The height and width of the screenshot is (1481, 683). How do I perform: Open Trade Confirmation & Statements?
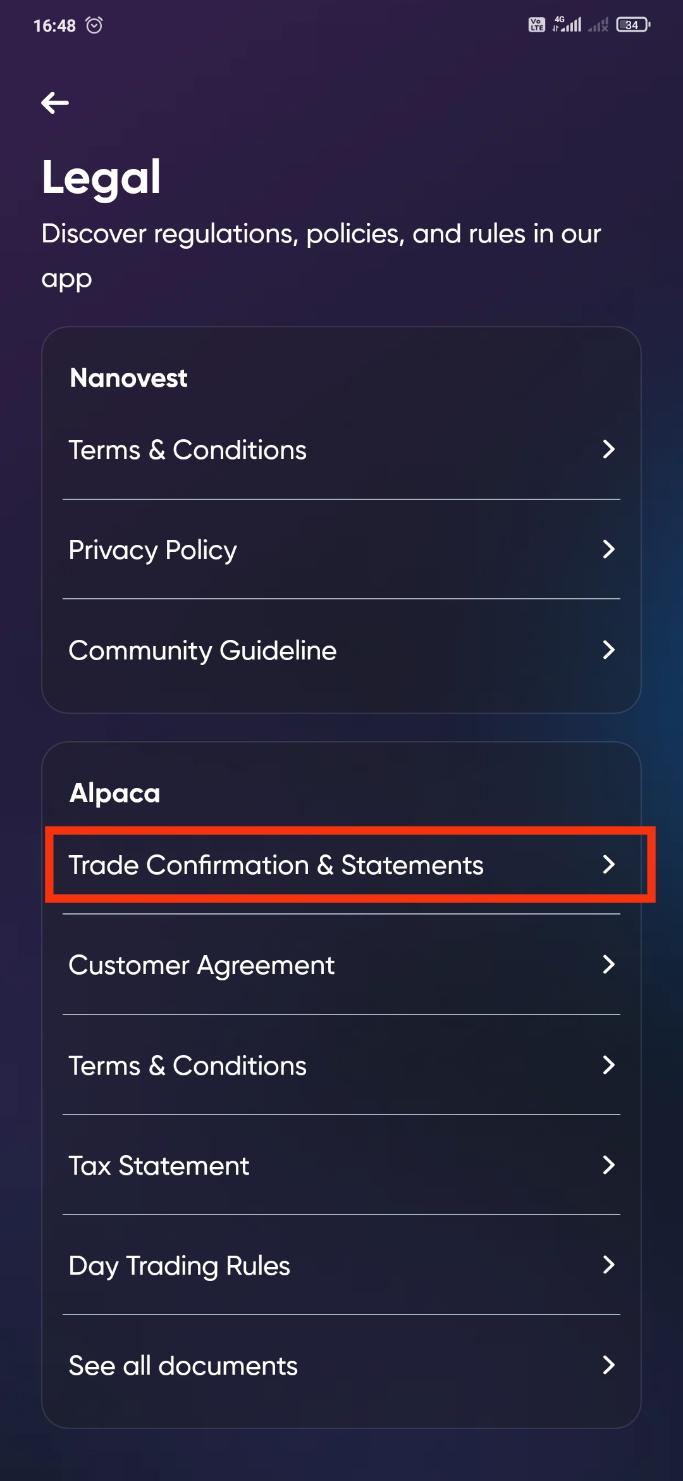click(x=341, y=865)
